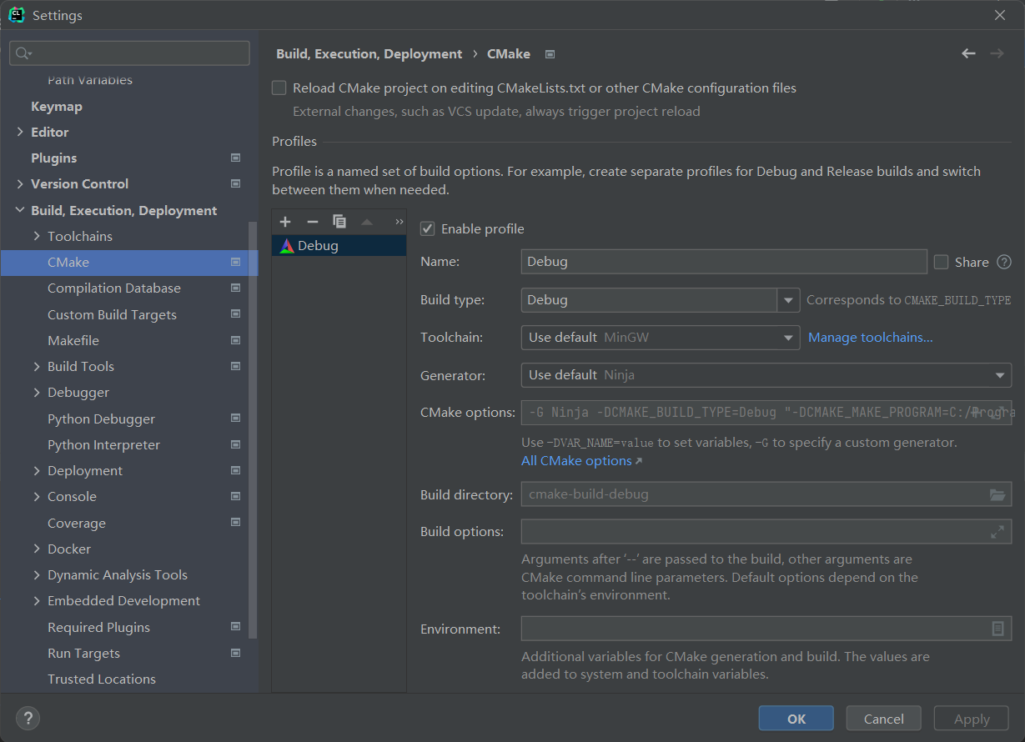
Task: Click help icon next to Share
Action: pos(1004,262)
